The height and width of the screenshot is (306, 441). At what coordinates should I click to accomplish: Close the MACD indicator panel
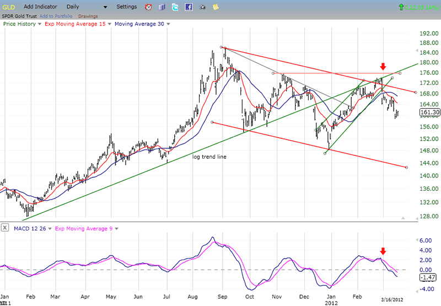4,228
